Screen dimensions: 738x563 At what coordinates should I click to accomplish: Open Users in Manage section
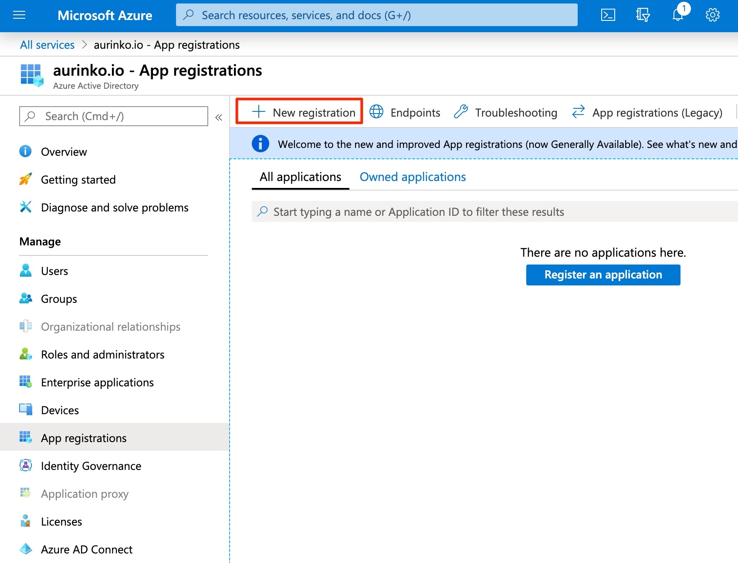(x=54, y=271)
